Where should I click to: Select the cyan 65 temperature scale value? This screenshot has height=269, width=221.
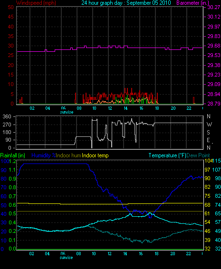pyautogui.click(x=218, y=213)
